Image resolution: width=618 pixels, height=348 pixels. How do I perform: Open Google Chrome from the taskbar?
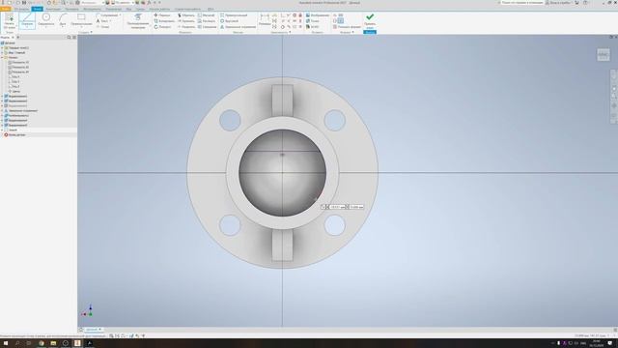[41, 343]
